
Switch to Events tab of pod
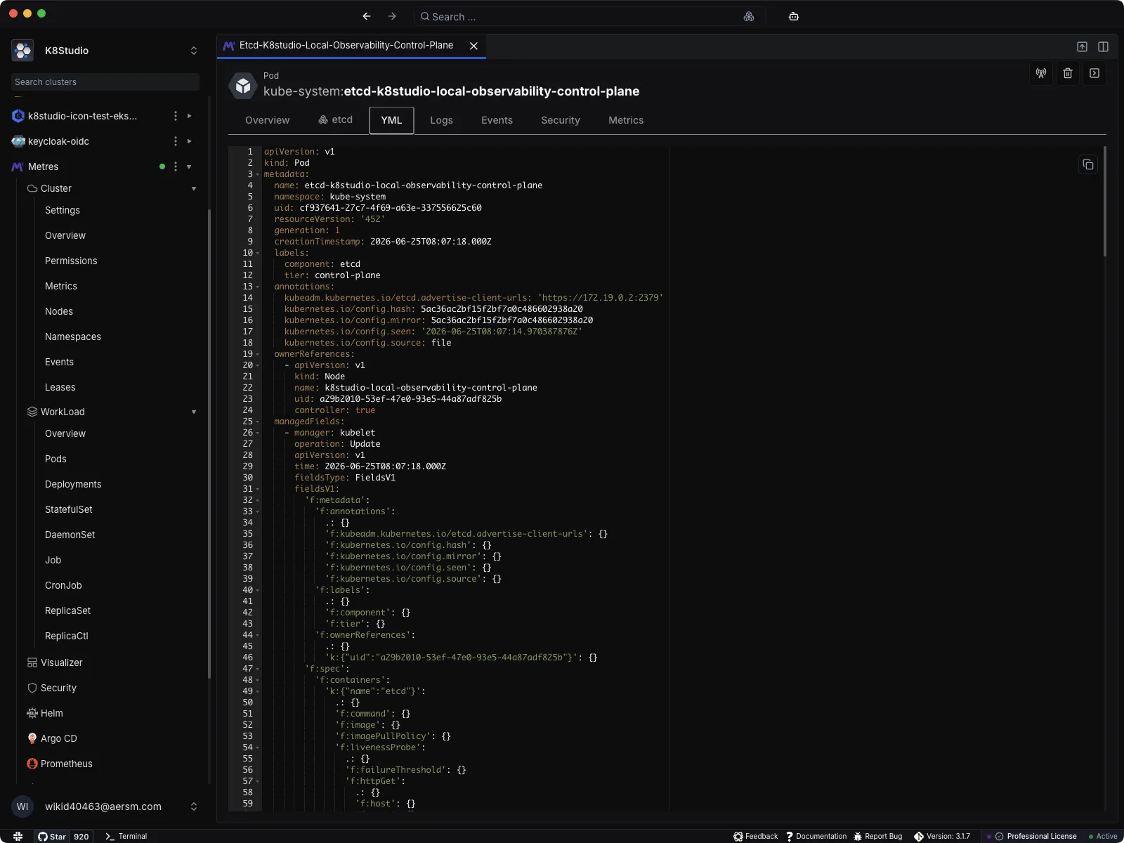point(497,120)
